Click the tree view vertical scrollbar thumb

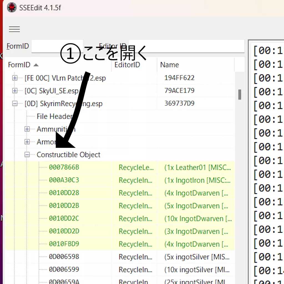point(240,94)
